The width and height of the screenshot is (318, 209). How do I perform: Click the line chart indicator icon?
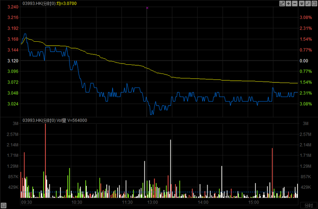(x=308, y=4)
